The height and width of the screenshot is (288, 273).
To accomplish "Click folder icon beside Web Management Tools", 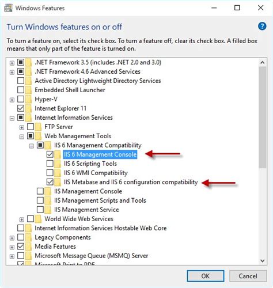I will click(38, 136).
